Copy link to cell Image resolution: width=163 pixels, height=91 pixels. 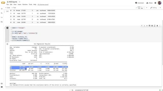tap(147, 26)
